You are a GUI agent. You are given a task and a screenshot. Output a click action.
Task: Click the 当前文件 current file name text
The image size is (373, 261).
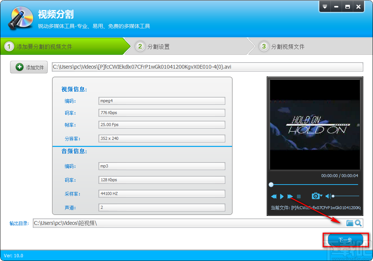(x=316, y=208)
